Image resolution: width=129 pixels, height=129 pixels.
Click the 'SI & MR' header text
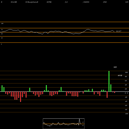click(x=14, y=2)
